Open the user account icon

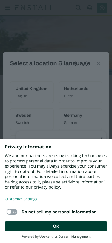pyautogui.click(x=102, y=8)
